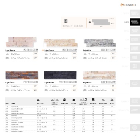Click the flat piece icon under Laja Crema
The image size is (140, 140).
(46, 54)
